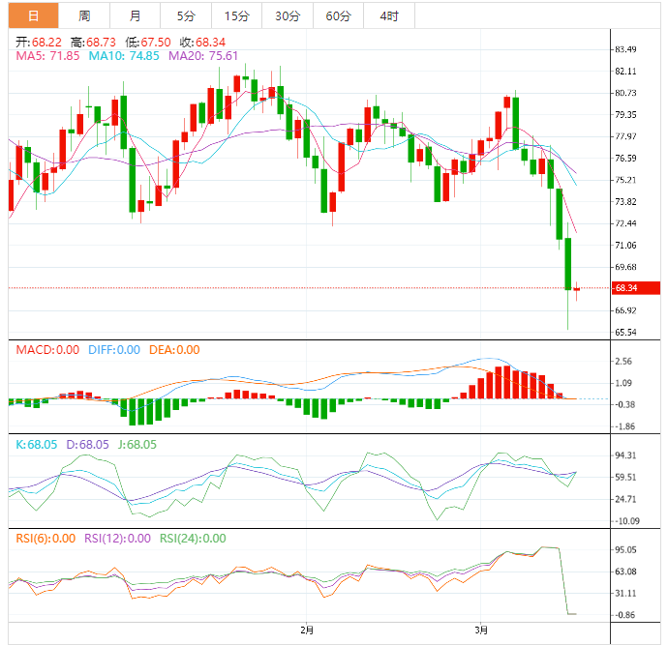Select the 日 daily chart tab
The width and height of the screenshot is (668, 645).
coord(33,15)
